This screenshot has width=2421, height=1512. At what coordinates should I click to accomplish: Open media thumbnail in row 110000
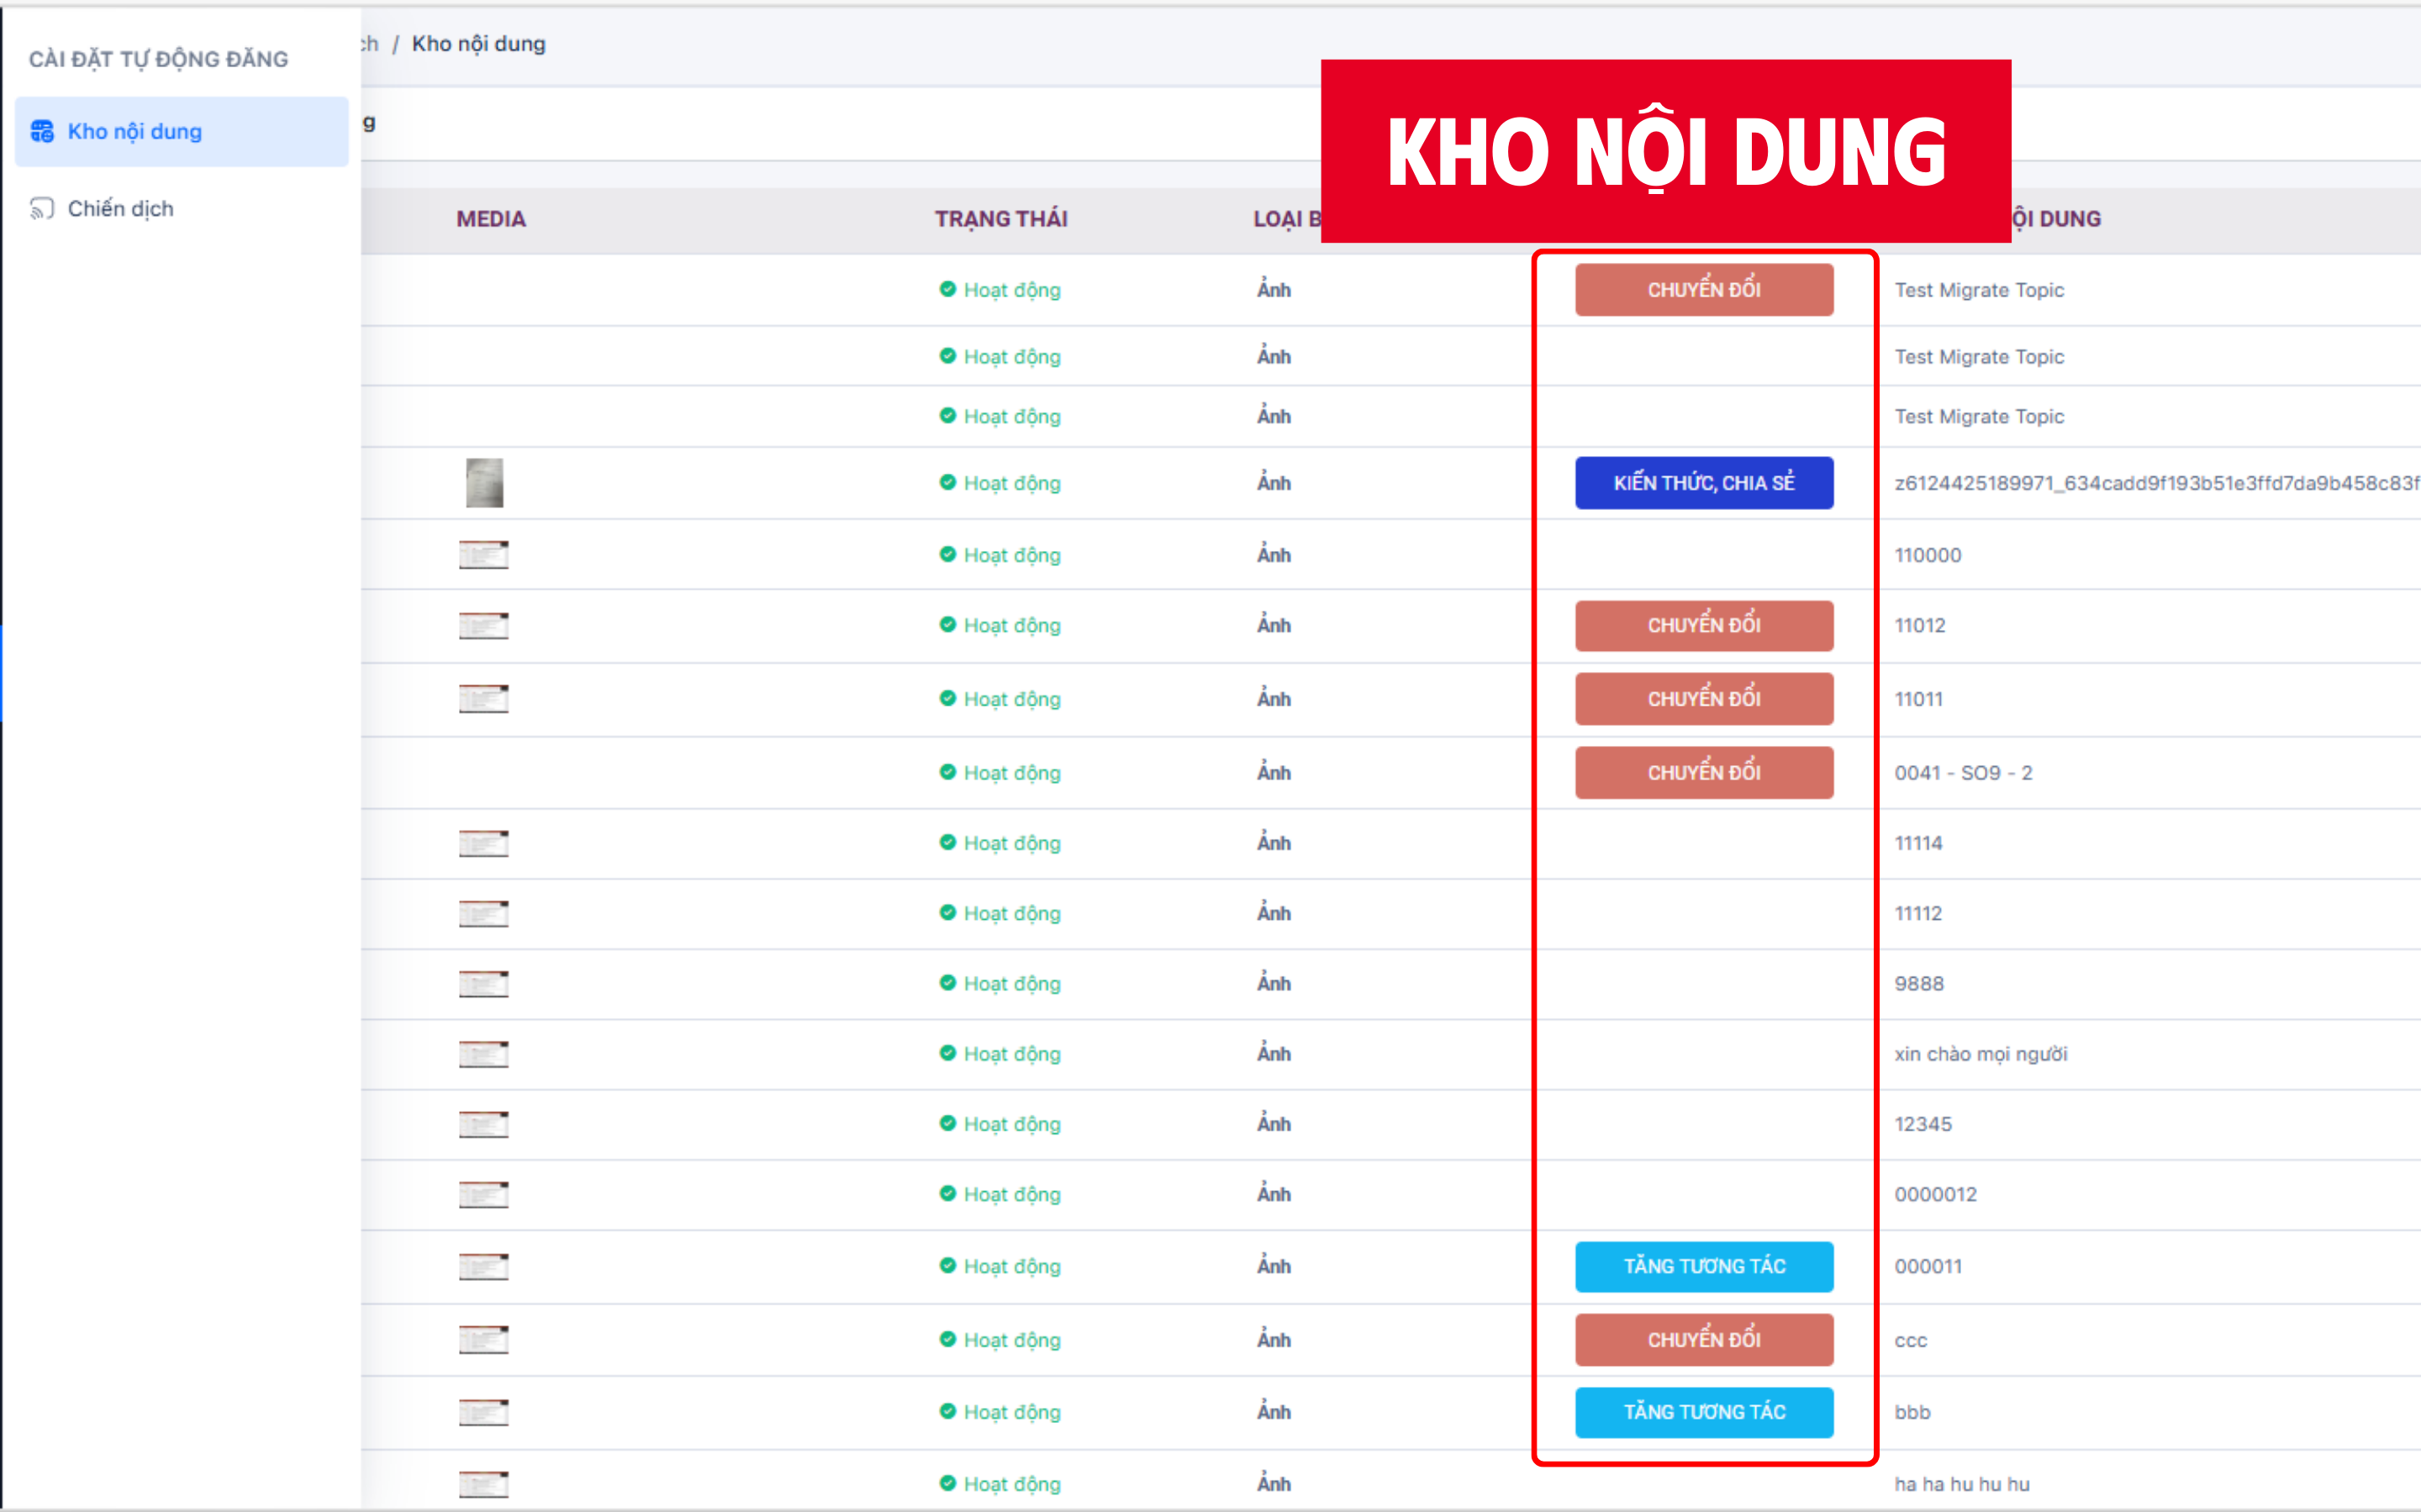point(484,555)
